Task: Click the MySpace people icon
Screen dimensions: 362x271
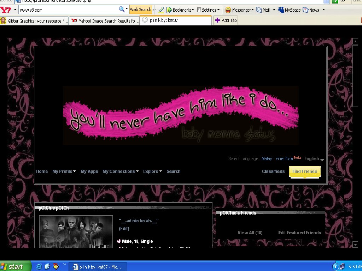Action: pos(281,10)
